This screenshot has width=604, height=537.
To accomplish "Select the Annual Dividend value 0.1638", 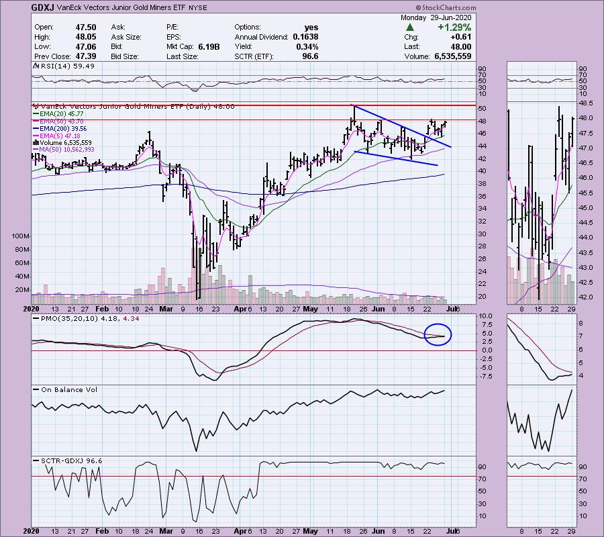I will pos(305,37).
